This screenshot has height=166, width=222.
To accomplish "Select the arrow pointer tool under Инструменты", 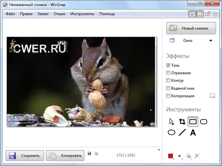I will click(x=171, y=122).
